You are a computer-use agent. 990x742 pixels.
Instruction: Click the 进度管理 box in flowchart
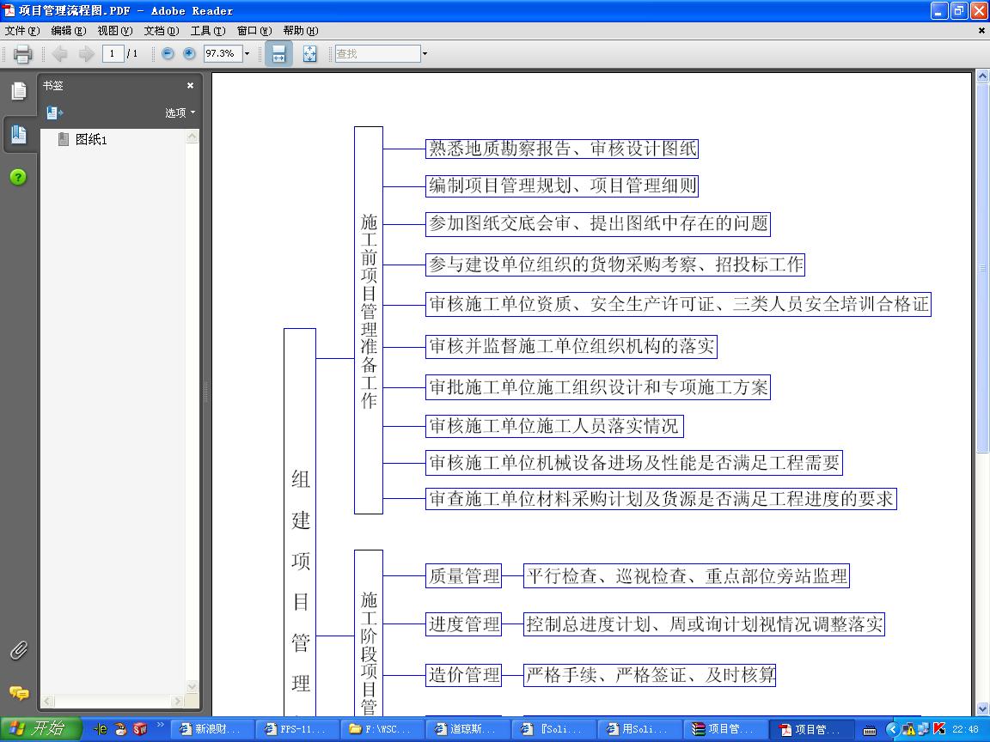tap(464, 624)
